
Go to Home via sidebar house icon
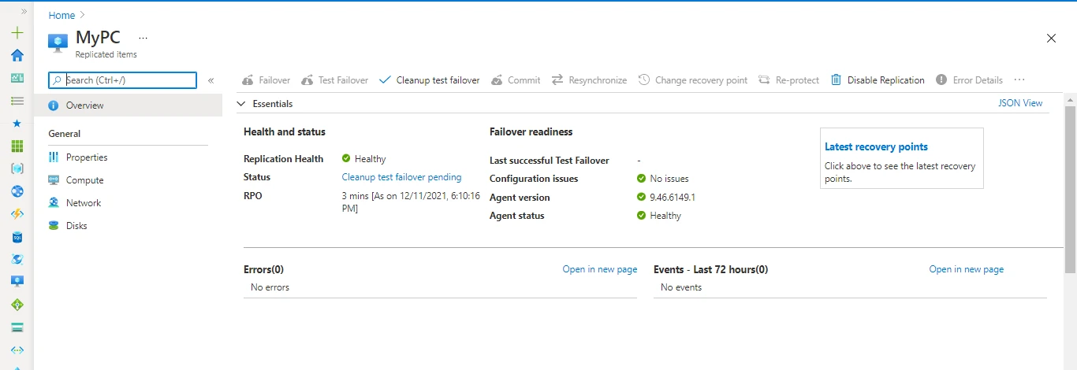point(17,55)
